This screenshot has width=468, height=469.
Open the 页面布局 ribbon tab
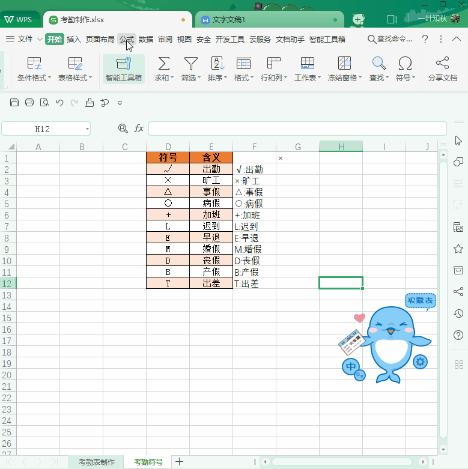100,39
